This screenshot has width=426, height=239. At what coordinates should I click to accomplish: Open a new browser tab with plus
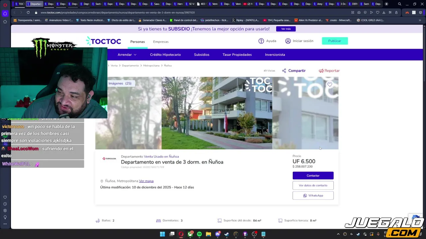(x=386, y=4)
